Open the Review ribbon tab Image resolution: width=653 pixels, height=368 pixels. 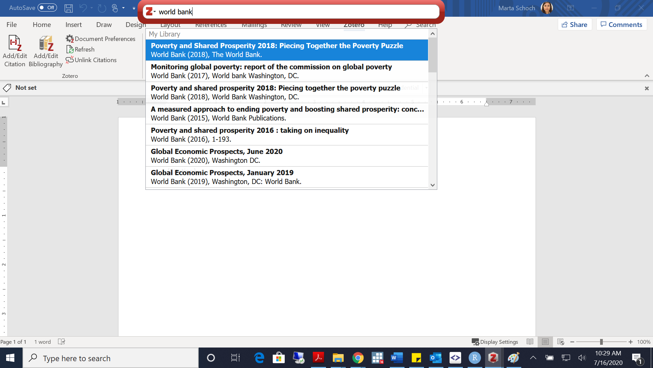click(291, 25)
